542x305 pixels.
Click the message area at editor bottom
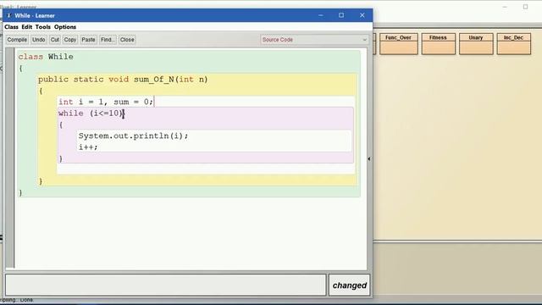(166, 285)
